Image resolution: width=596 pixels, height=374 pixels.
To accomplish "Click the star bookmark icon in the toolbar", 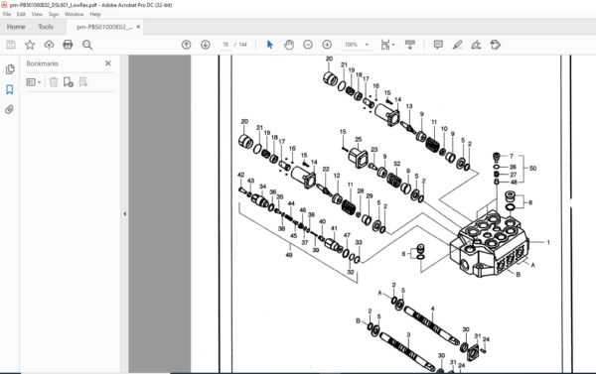I will click(x=30, y=45).
